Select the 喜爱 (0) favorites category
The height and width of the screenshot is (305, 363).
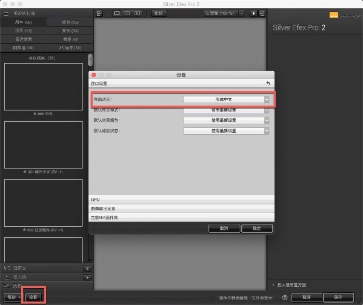coord(70,39)
